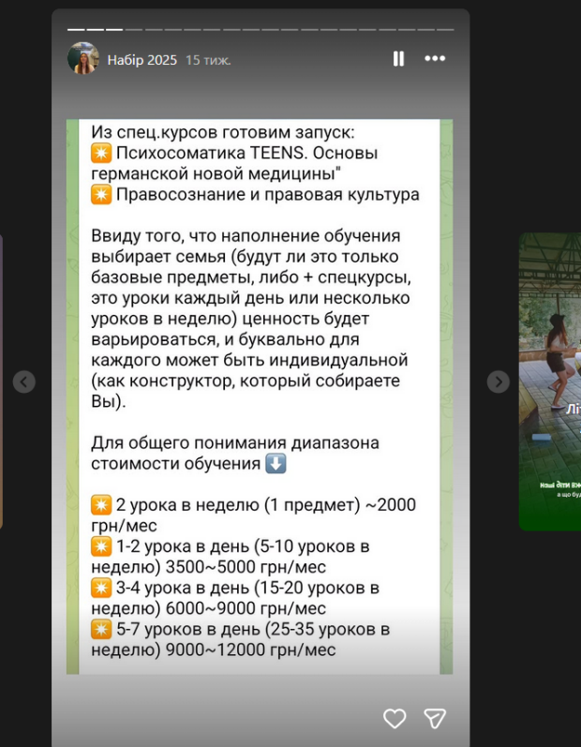Advance using the right arrow button
The height and width of the screenshot is (747, 581).
(499, 381)
